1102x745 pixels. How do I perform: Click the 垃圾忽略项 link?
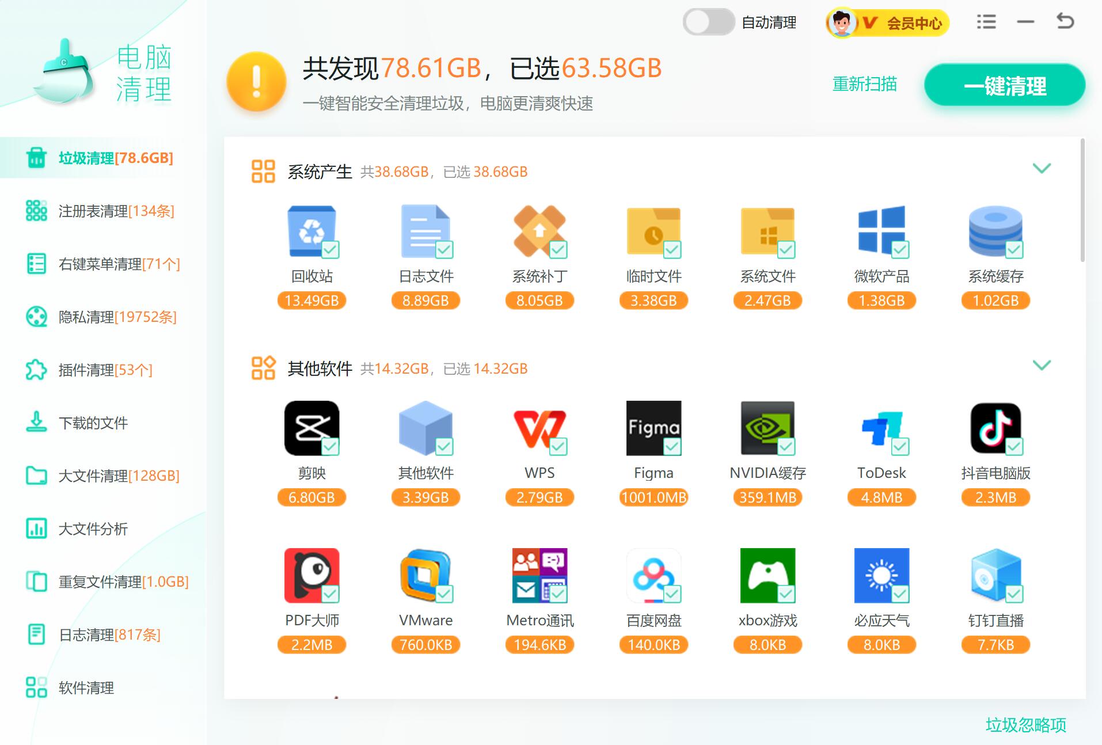point(1025,725)
